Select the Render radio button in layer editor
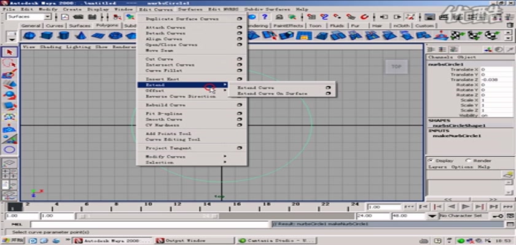 click(469, 160)
